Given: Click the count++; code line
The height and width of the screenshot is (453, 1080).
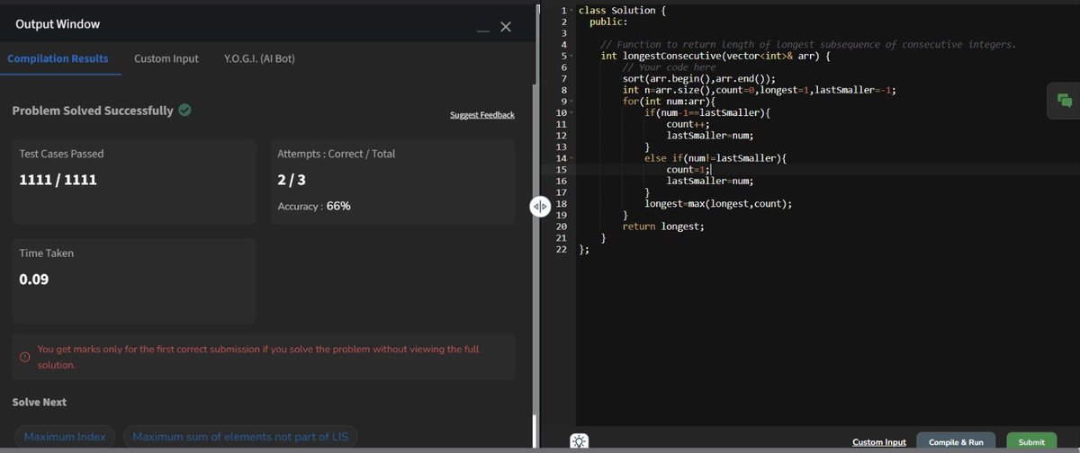Looking at the screenshot, I should [x=688, y=124].
